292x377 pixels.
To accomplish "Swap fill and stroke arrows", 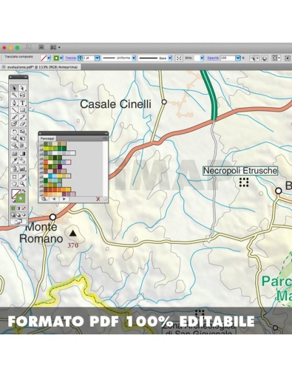I will [x=23, y=191].
